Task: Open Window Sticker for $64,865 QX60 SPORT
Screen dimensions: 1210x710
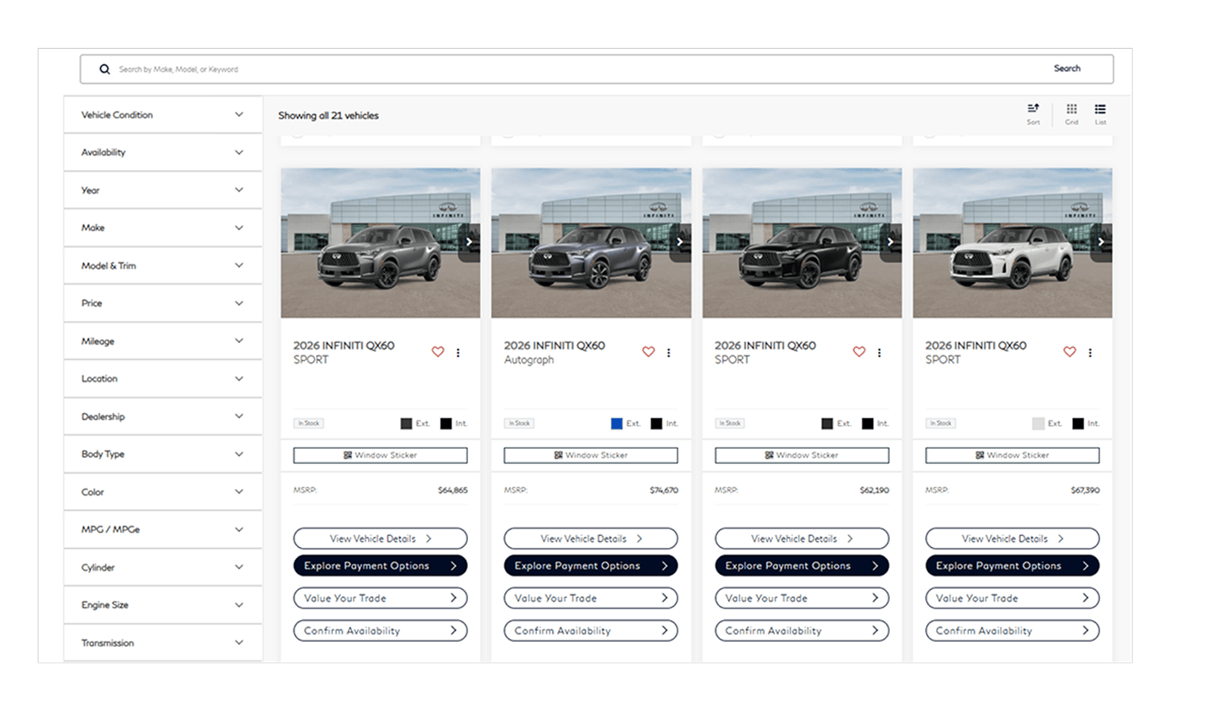Action: pos(381,455)
